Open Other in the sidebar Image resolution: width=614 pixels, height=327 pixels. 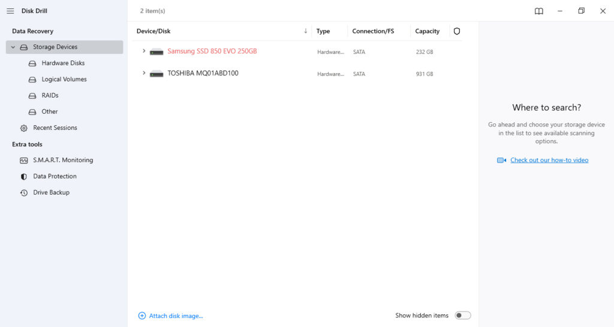coord(50,111)
